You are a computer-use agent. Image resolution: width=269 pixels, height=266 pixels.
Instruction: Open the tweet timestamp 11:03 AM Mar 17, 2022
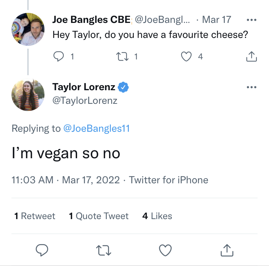[x=66, y=180]
